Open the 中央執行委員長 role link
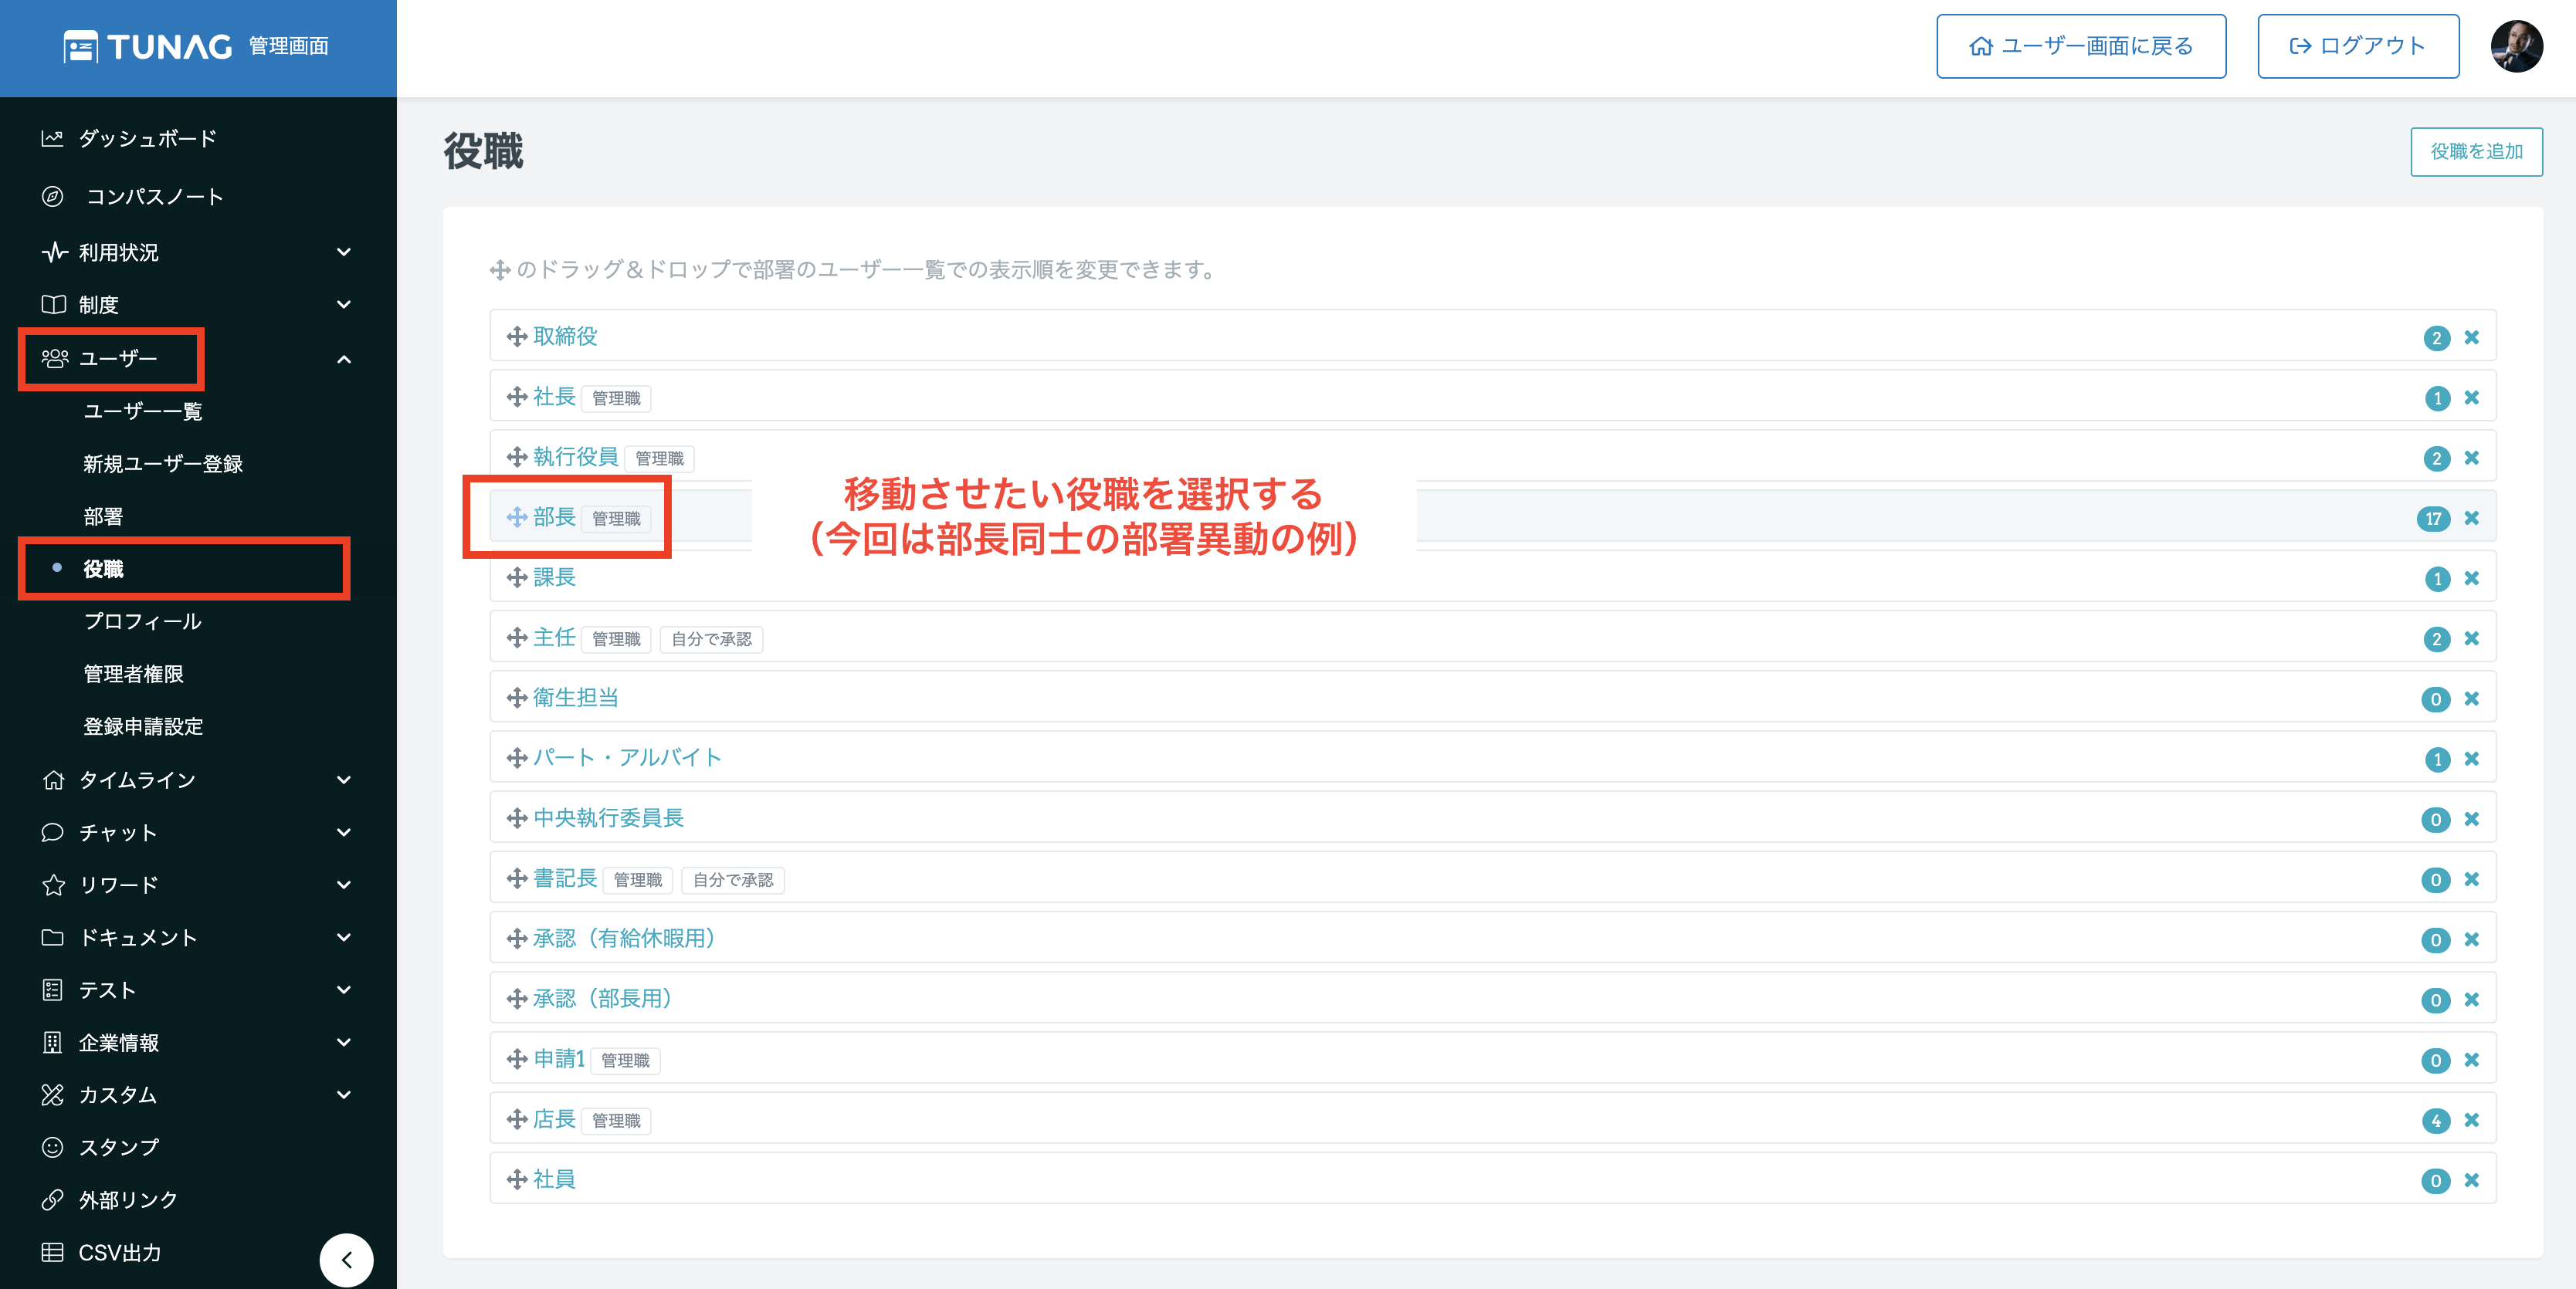The width and height of the screenshot is (2576, 1289). (608, 818)
